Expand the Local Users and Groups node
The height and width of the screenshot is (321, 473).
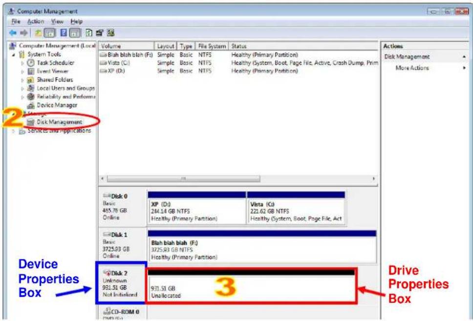pos(22,88)
